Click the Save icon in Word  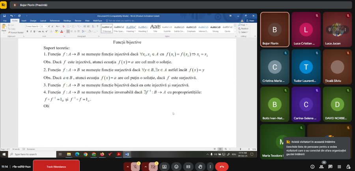pyautogui.click(x=4, y=16)
